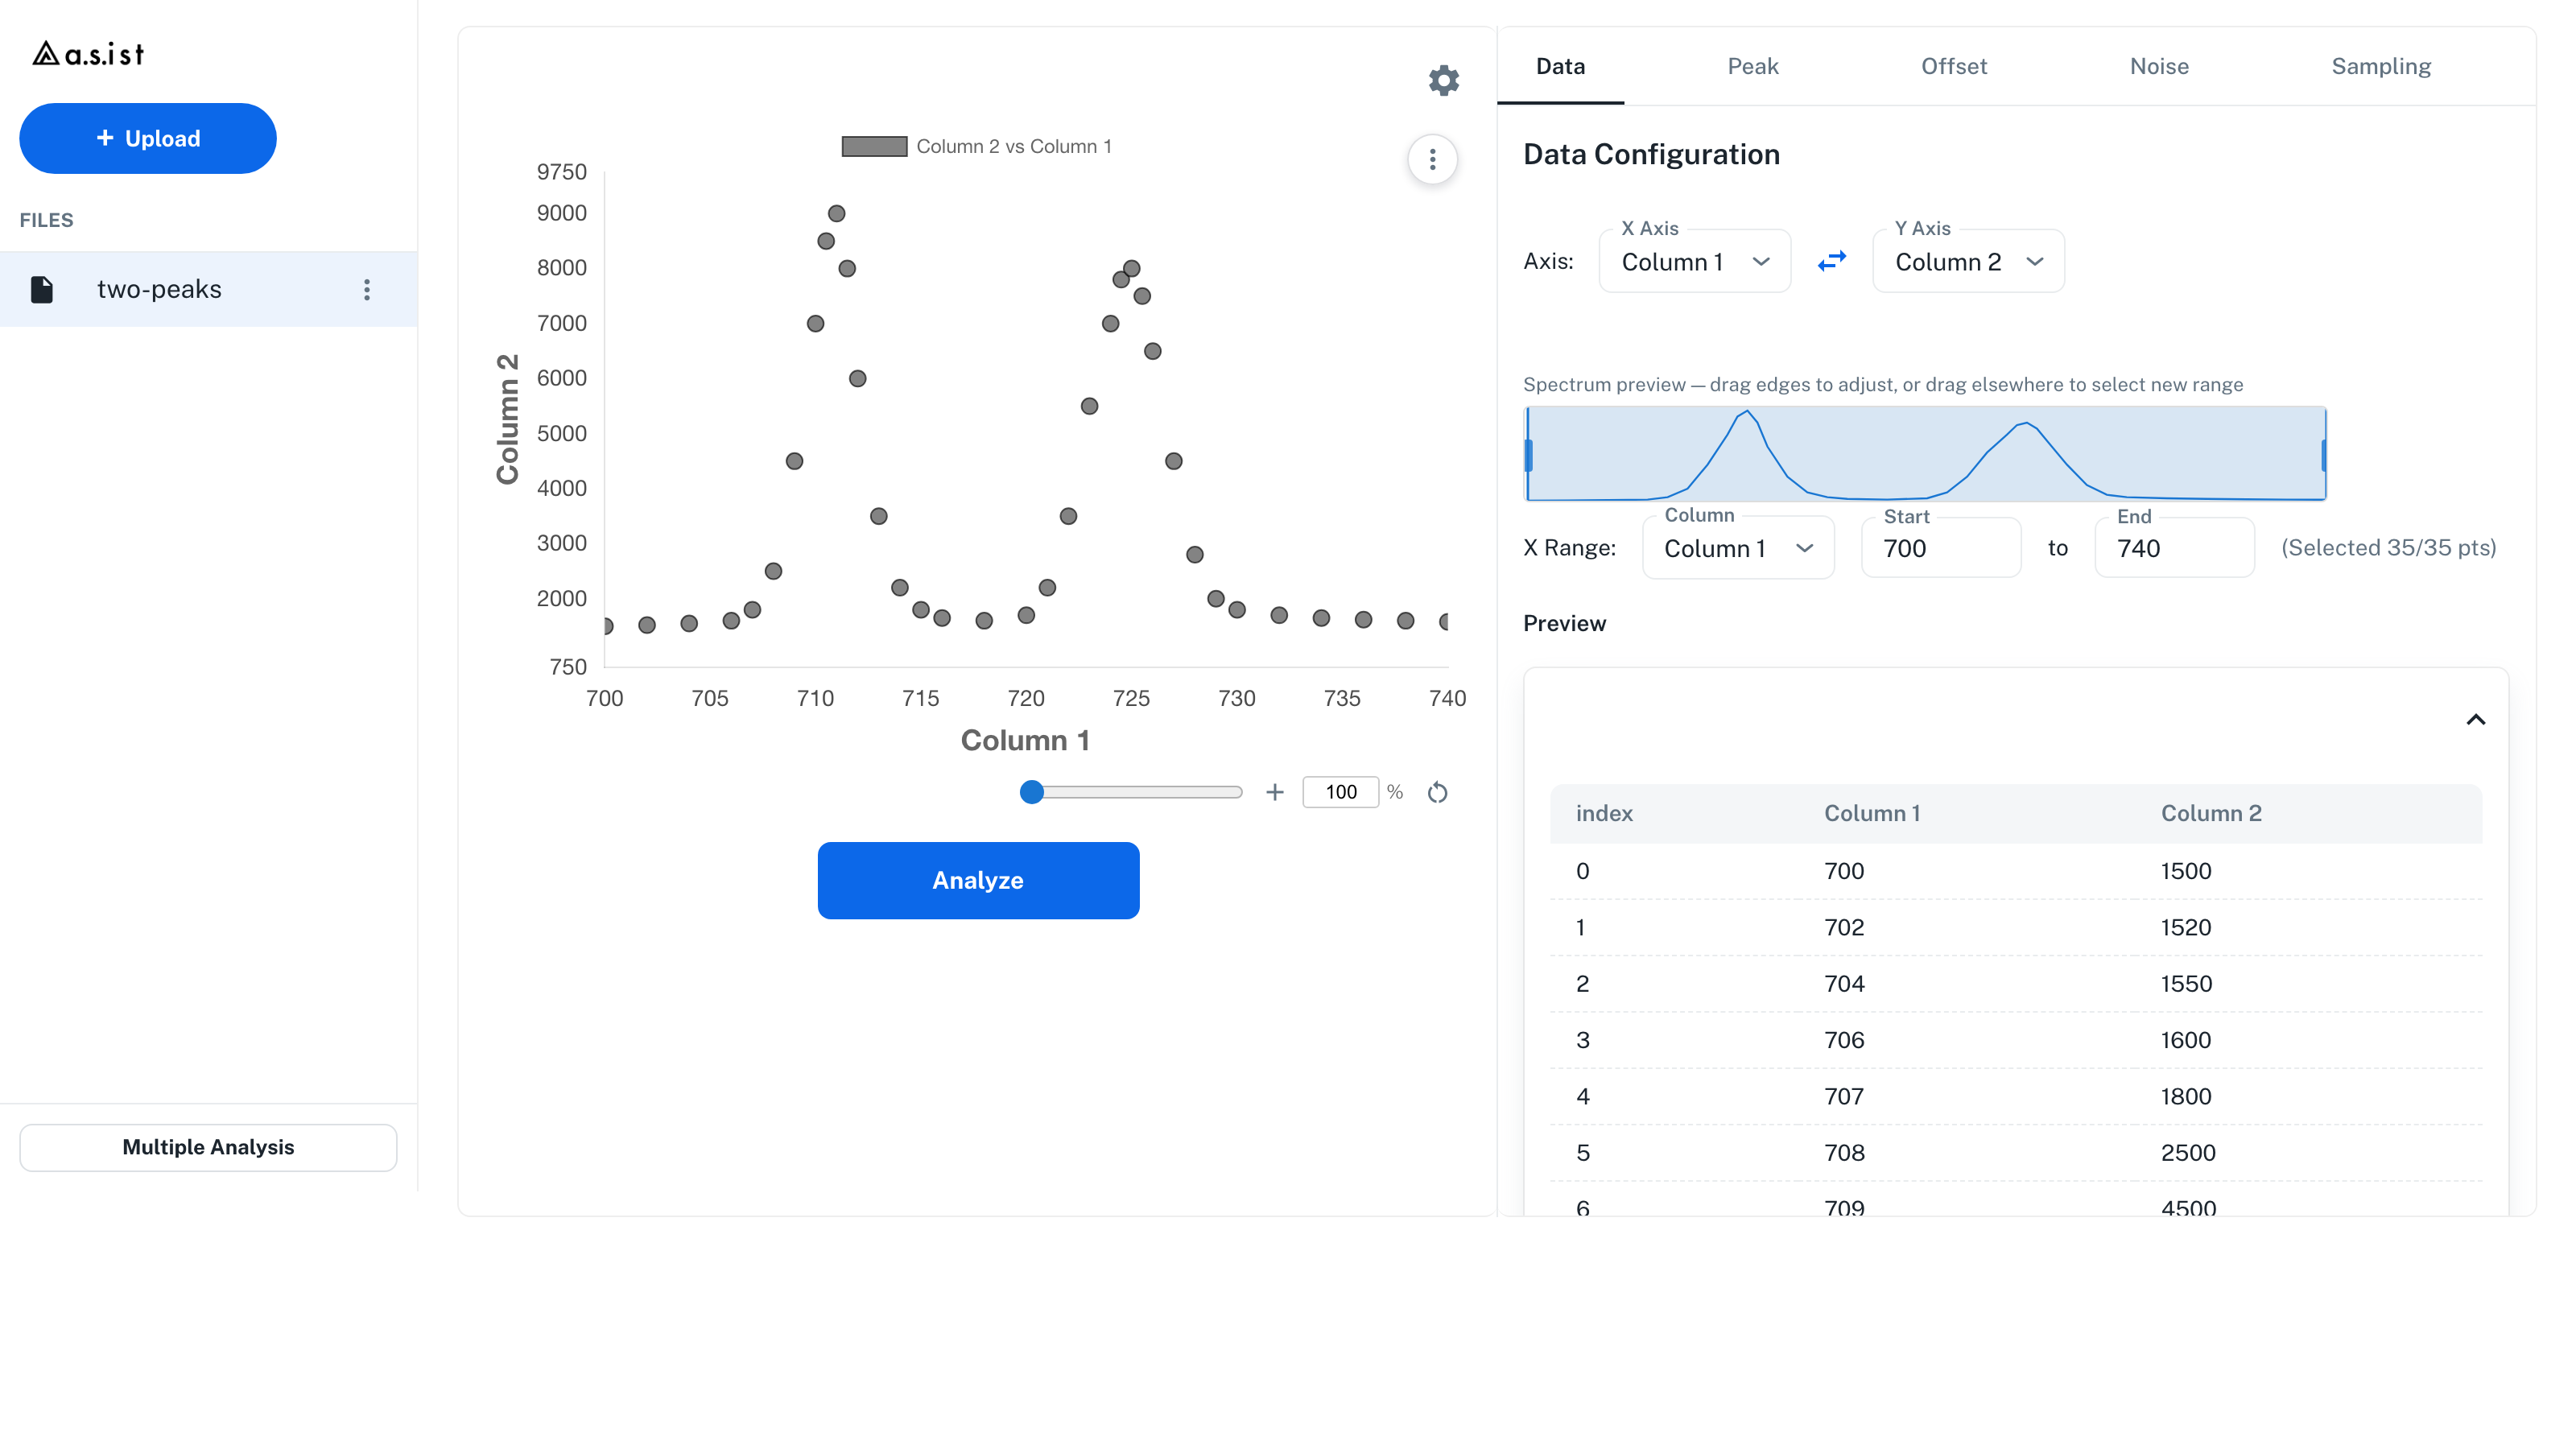Click the plus zoom-in icon
The height and width of the screenshot is (1449, 2576).
pos(1274,792)
